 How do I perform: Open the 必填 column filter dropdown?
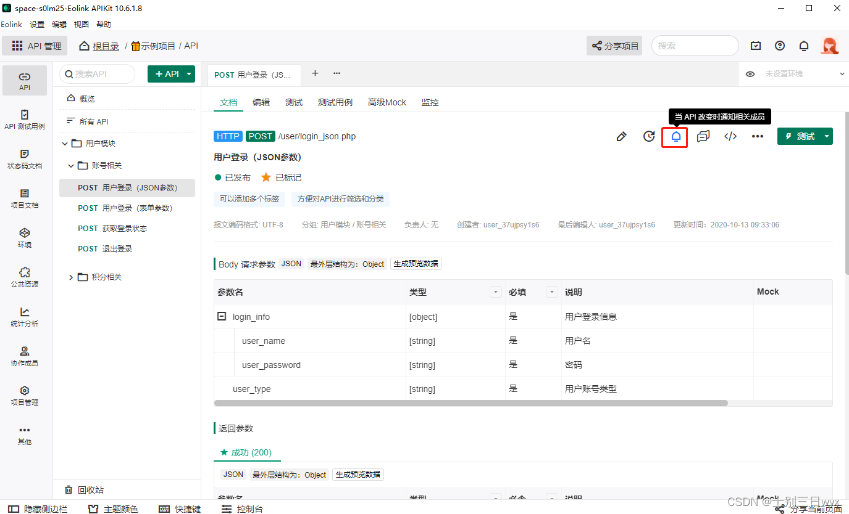click(552, 292)
